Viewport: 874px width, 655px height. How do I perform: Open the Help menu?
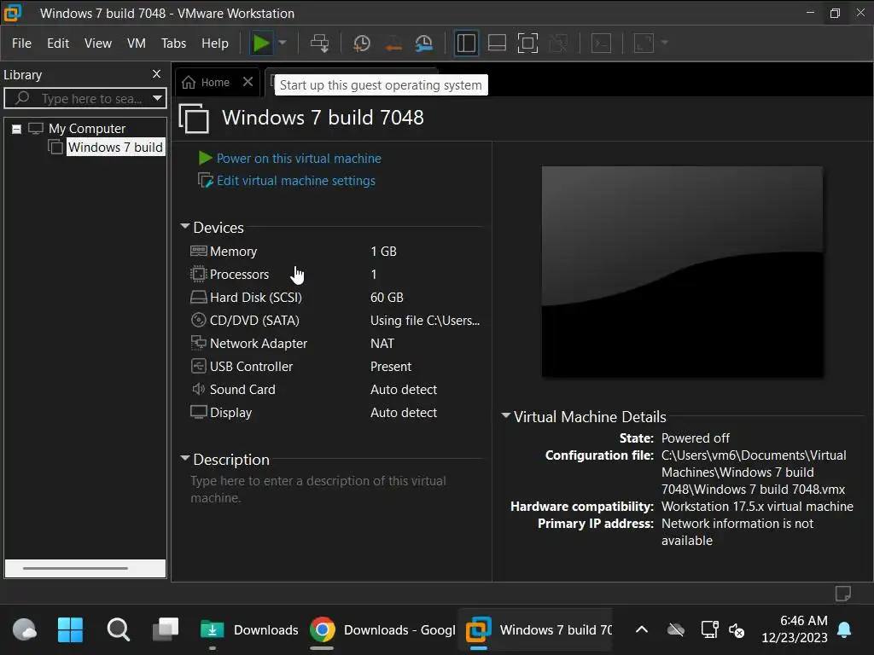point(214,43)
